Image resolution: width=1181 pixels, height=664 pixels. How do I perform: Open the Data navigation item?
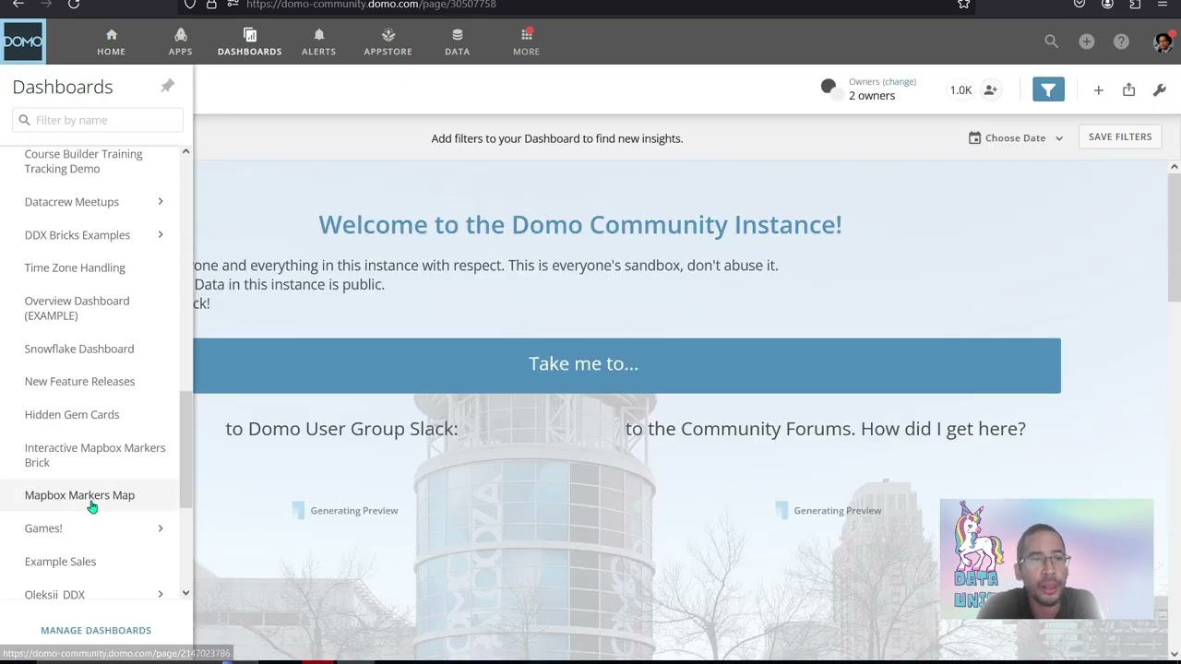click(457, 41)
